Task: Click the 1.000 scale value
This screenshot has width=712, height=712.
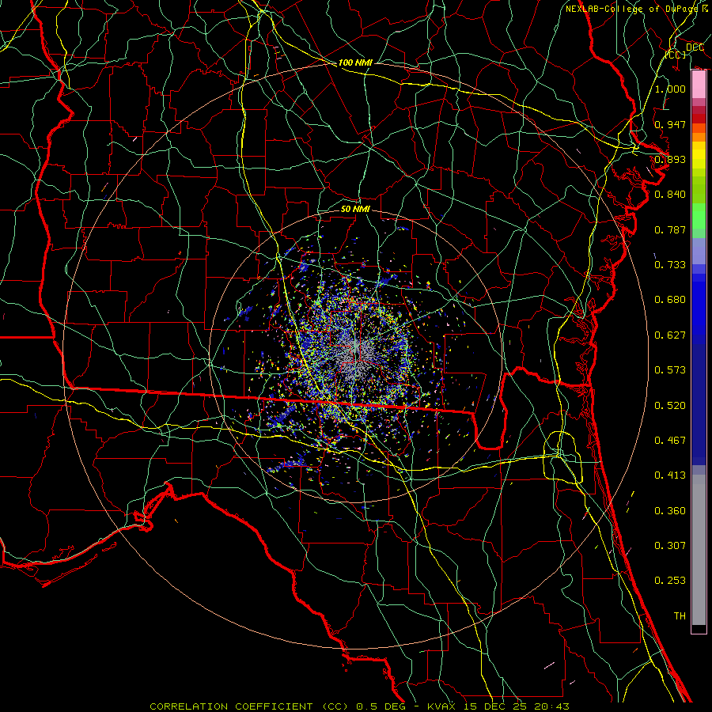Action: (x=670, y=89)
